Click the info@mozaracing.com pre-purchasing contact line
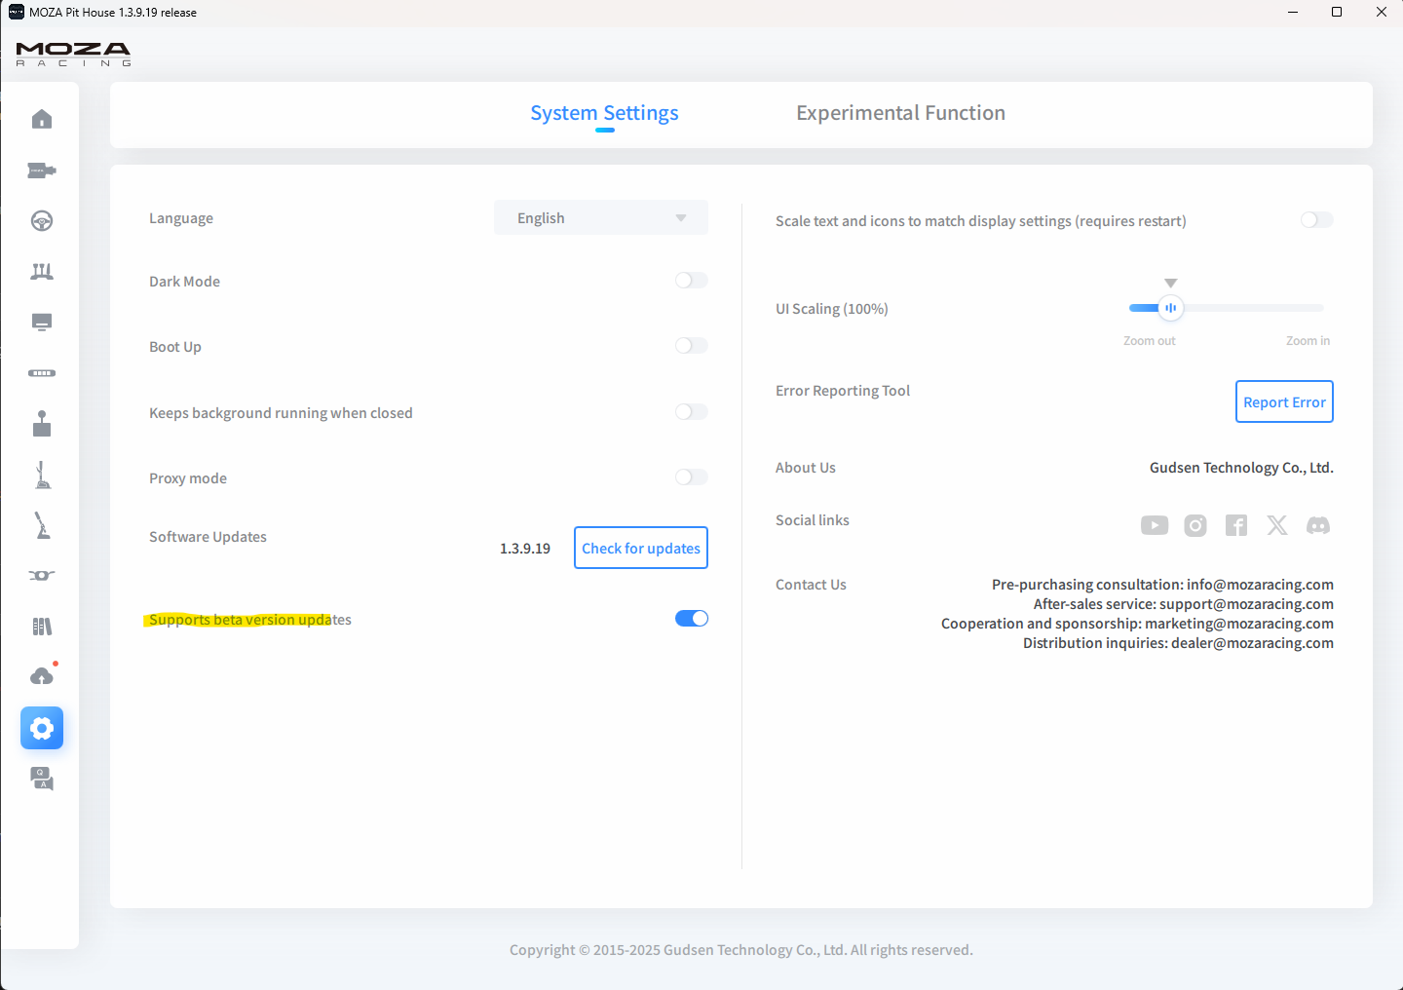The image size is (1403, 990). [1162, 585]
